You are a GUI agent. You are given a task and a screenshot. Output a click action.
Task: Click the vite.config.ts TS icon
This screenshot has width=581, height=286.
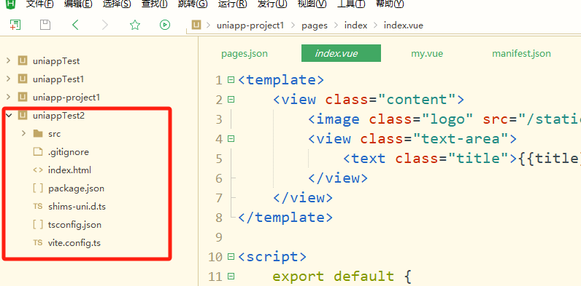tap(38, 243)
